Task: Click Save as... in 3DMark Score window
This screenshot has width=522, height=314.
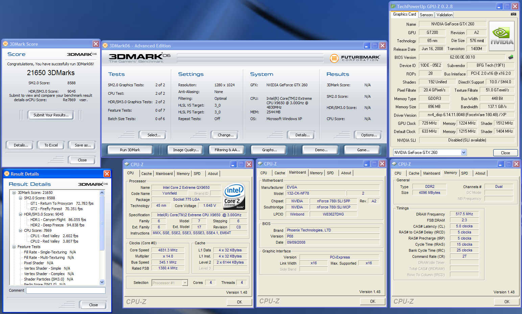Action: [x=83, y=145]
